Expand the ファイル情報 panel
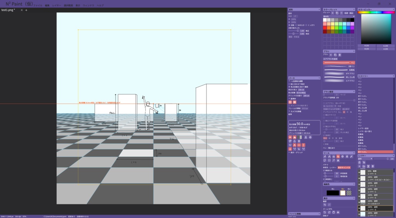The width and height of the screenshot is (396, 218). (304, 214)
